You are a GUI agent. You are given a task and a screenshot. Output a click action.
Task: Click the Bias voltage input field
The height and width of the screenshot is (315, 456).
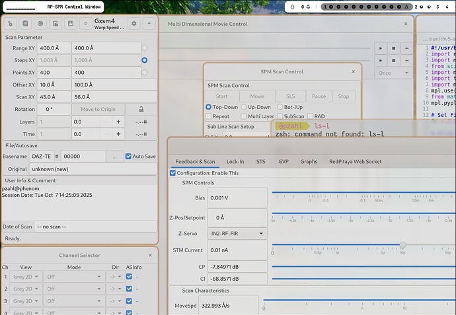coord(238,198)
